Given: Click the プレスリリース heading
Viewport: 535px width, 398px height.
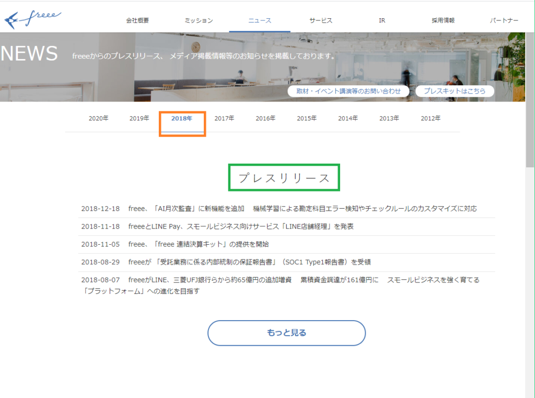Looking at the screenshot, I should coord(284,178).
